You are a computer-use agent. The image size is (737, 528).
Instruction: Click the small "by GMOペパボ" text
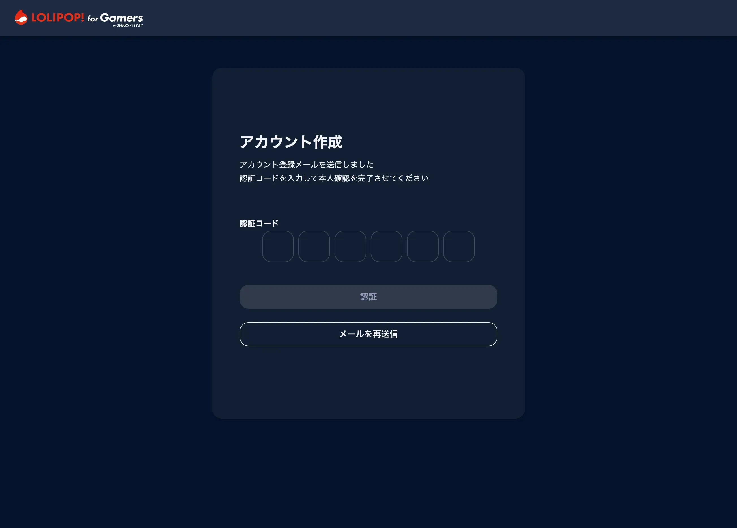click(127, 26)
